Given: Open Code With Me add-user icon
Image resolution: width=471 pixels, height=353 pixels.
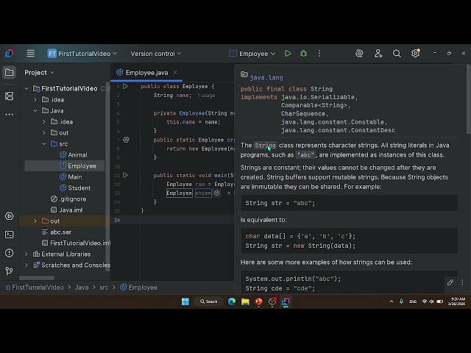Looking at the screenshot, I should (x=378, y=54).
